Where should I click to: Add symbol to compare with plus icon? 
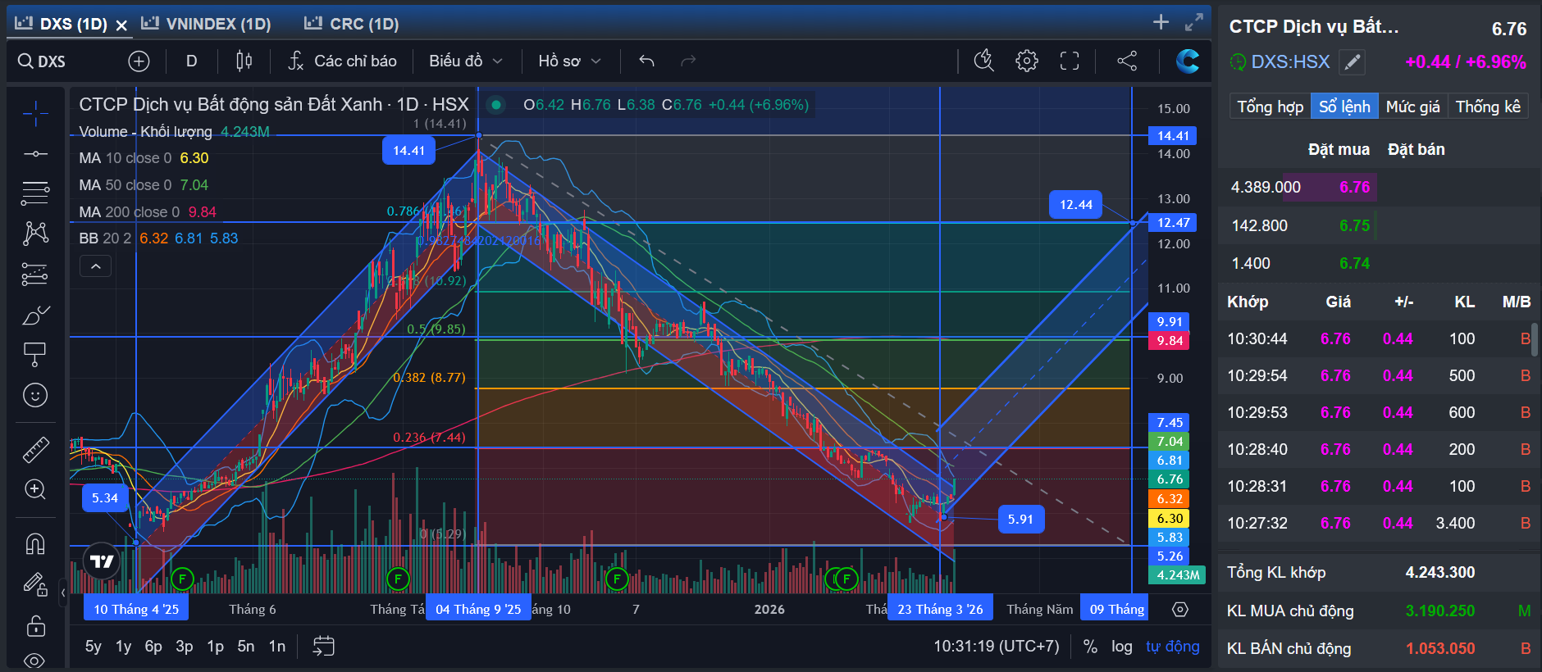(139, 61)
